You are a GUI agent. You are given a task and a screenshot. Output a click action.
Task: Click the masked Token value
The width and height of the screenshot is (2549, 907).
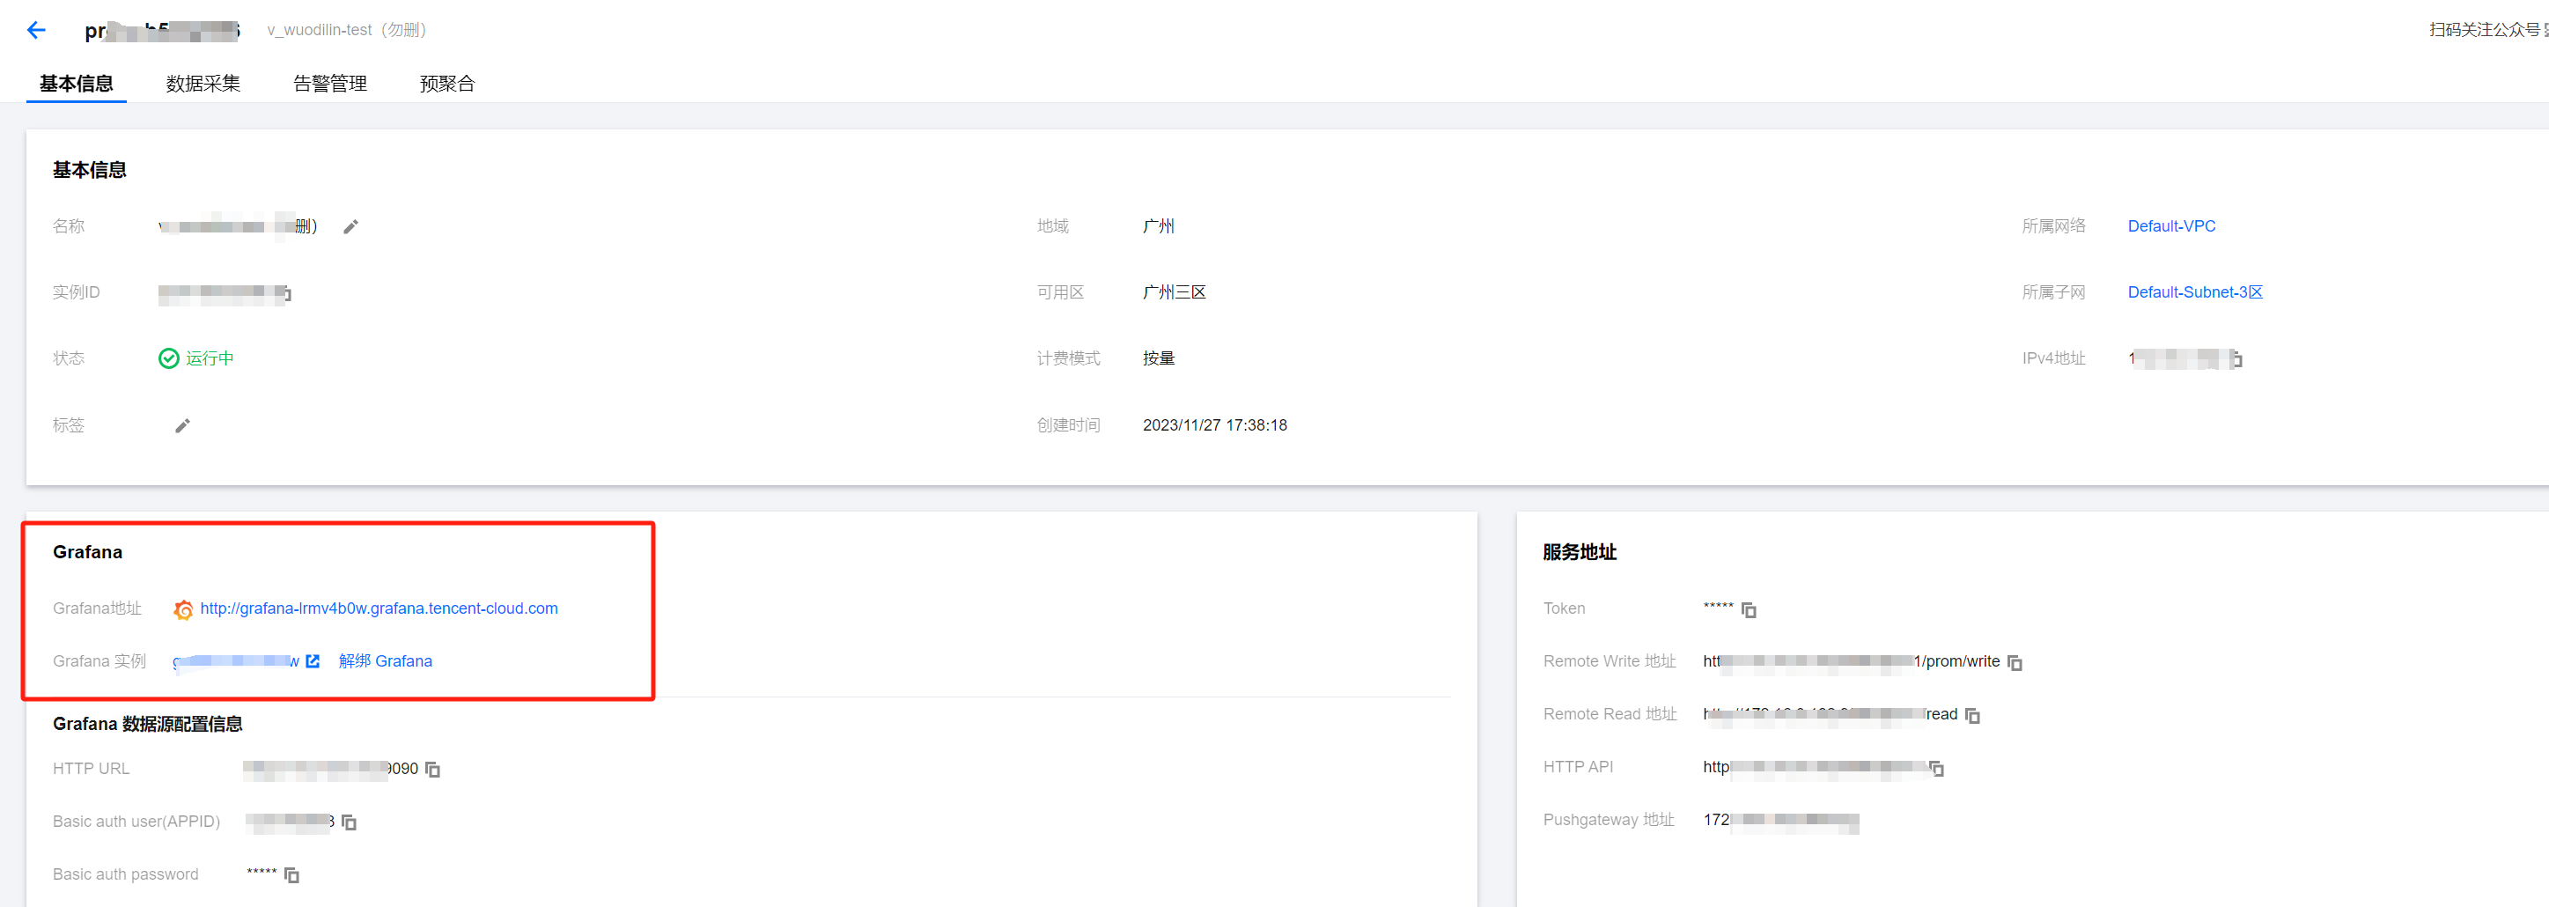[x=1718, y=607]
